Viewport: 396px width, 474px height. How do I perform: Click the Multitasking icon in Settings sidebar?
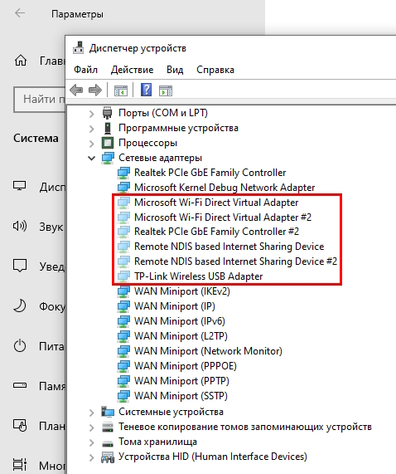point(20,465)
